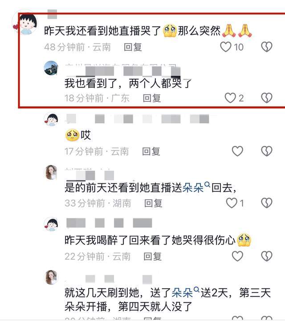Dislike the top comment from 48 minutes ago
Viewport: 285px width, 321px height.
(267, 47)
